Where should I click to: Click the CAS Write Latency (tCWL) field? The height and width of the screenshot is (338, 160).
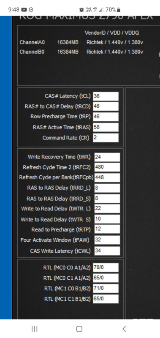(x=107, y=251)
